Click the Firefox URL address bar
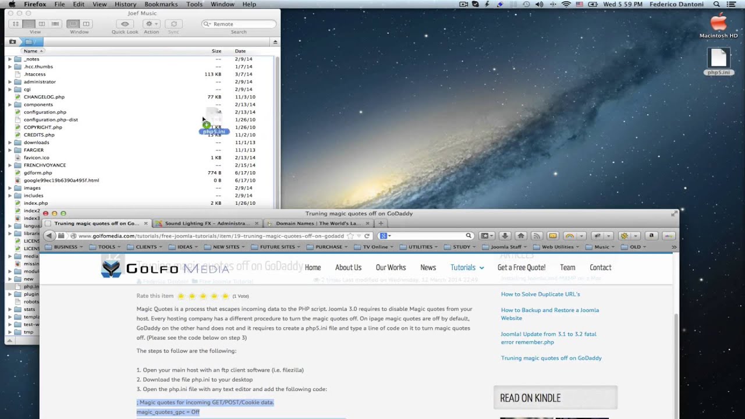 pyautogui.click(x=211, y=236)
